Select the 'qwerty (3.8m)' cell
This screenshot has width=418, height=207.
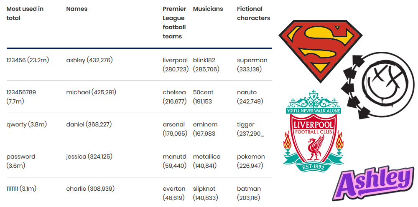(x=27, y=124)
